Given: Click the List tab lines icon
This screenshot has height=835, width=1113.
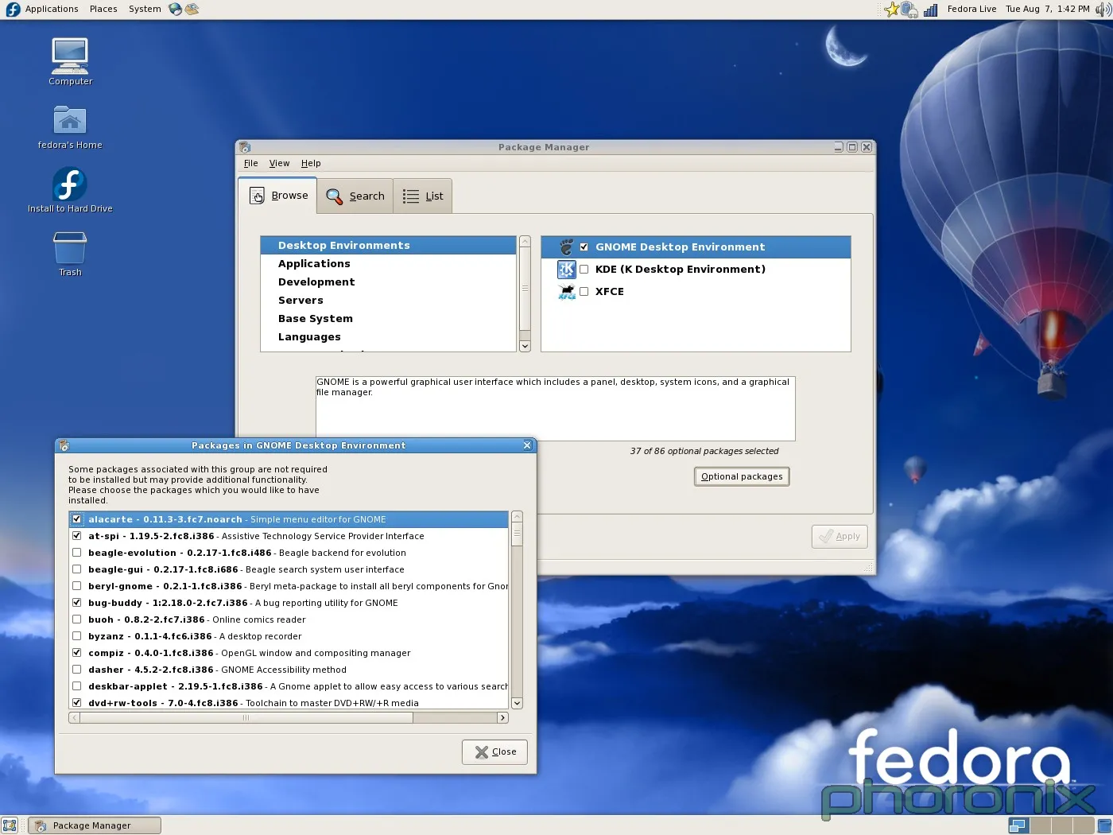Looking at the screenshot, I should click(x=410, y=196).
